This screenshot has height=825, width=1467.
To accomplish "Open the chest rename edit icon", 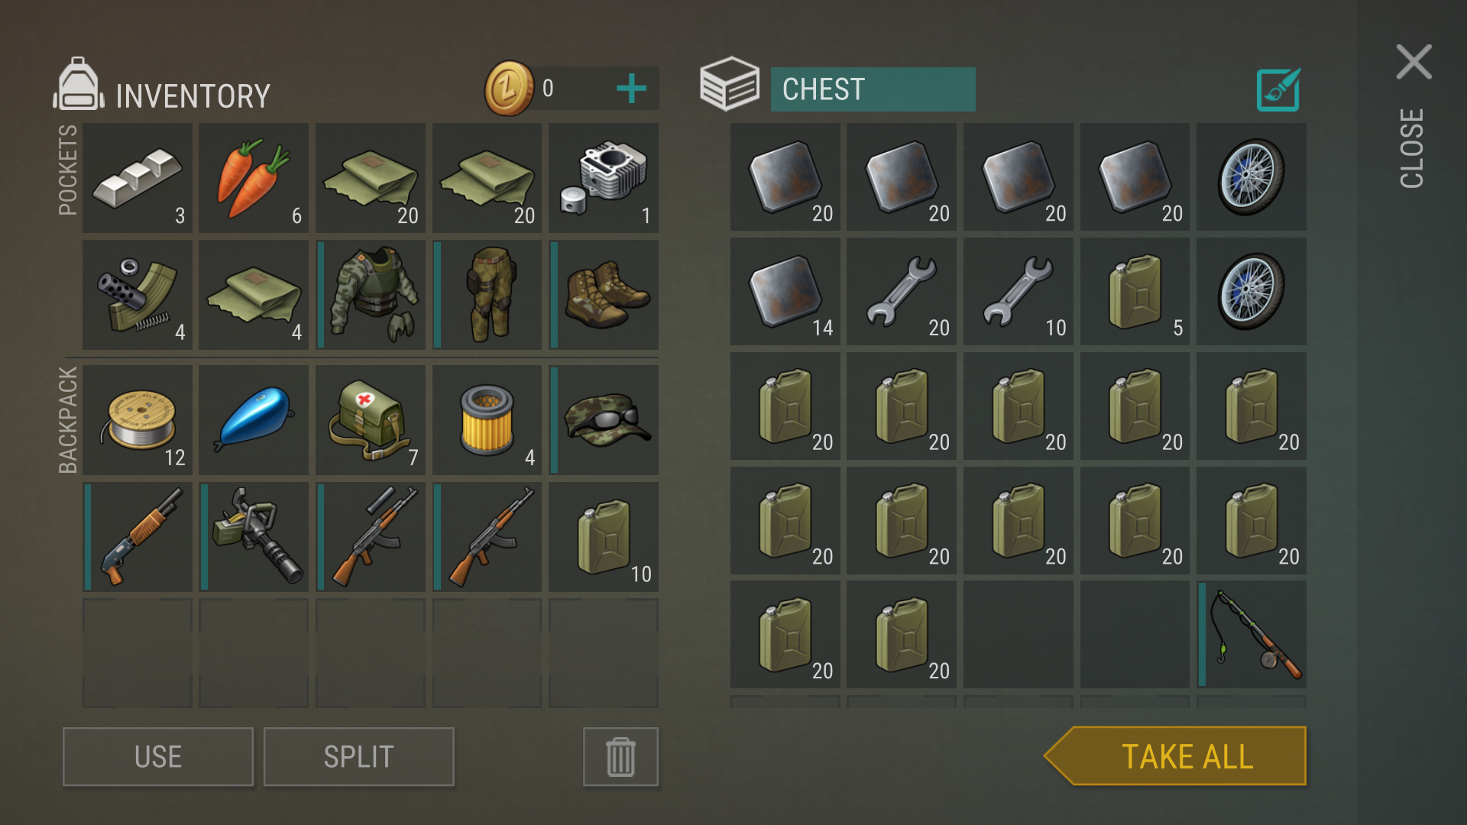I will (x=1278, y=90).
